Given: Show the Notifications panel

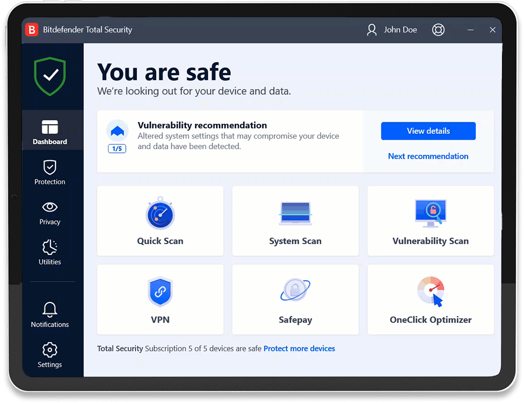Looking at the screenshot, I should point(50,315).
